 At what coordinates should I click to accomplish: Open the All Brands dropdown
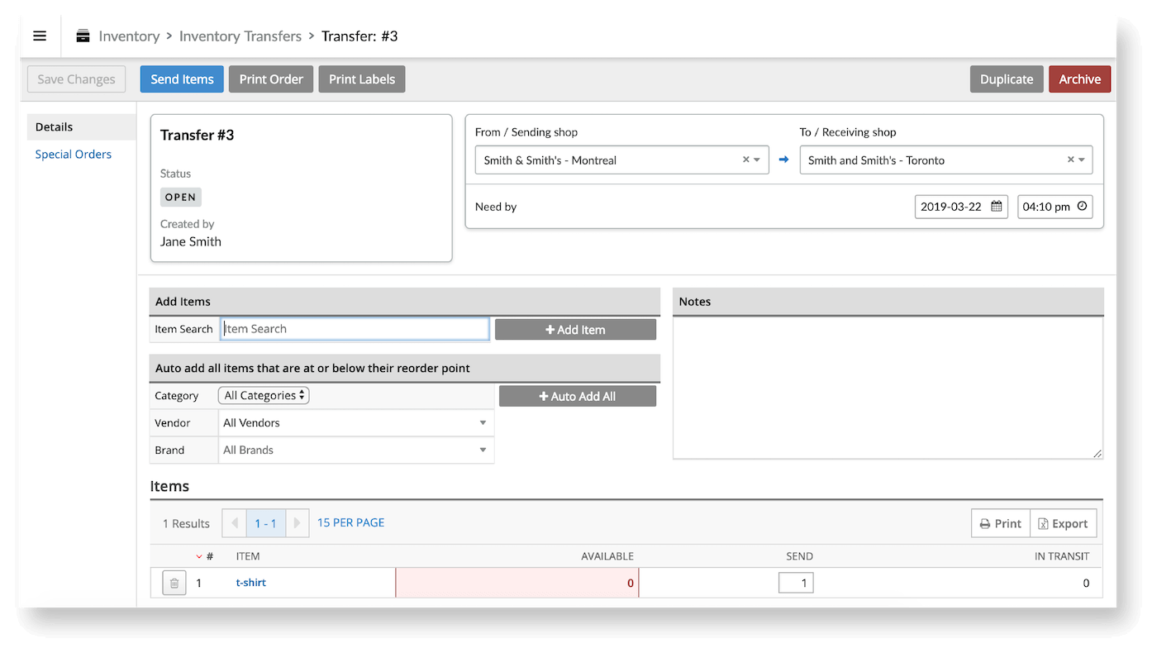(355, 450)
